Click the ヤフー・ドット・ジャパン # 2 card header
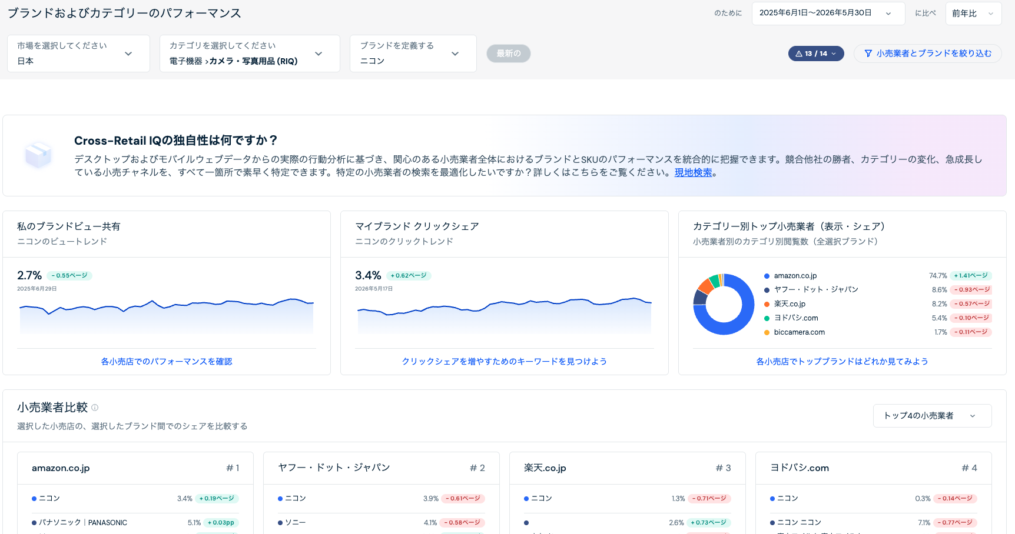Viewport: 1015px width, 534px height. (x=382, y=468)
